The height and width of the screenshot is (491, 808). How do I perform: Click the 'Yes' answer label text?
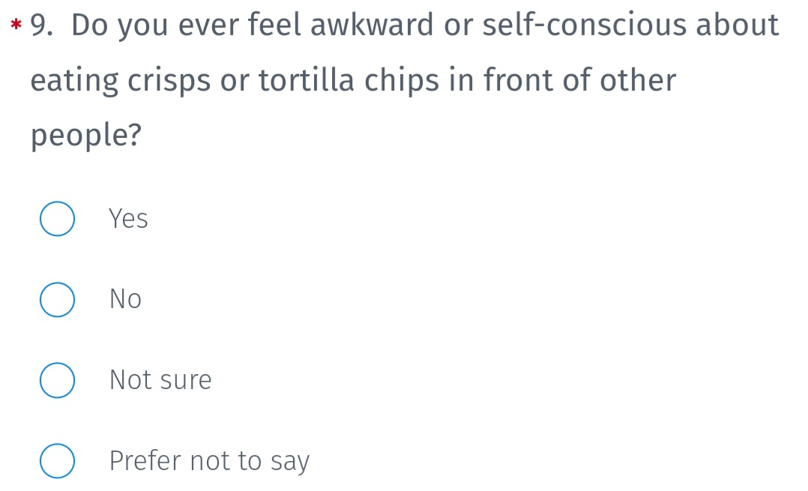click(x=128, y=218)
